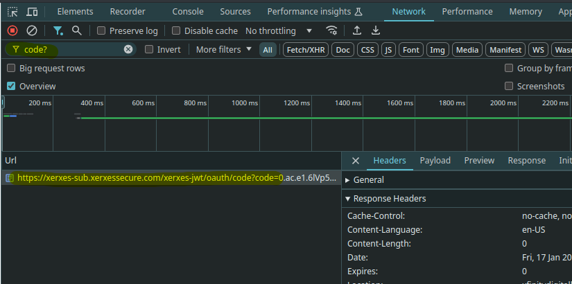Filter by Fetch/XHR requests

[x=306, y=50]
